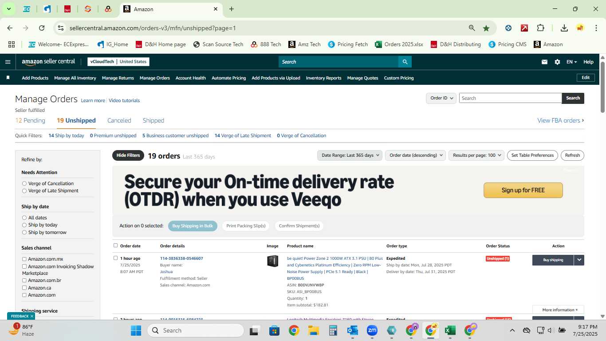This screenshot has width=606, height=341.
Task: Open File Explorer from the taskbar
Action: [313, 330]
